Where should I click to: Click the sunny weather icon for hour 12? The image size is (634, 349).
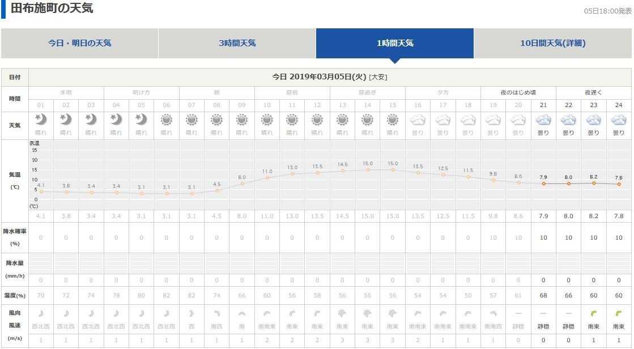317,120
